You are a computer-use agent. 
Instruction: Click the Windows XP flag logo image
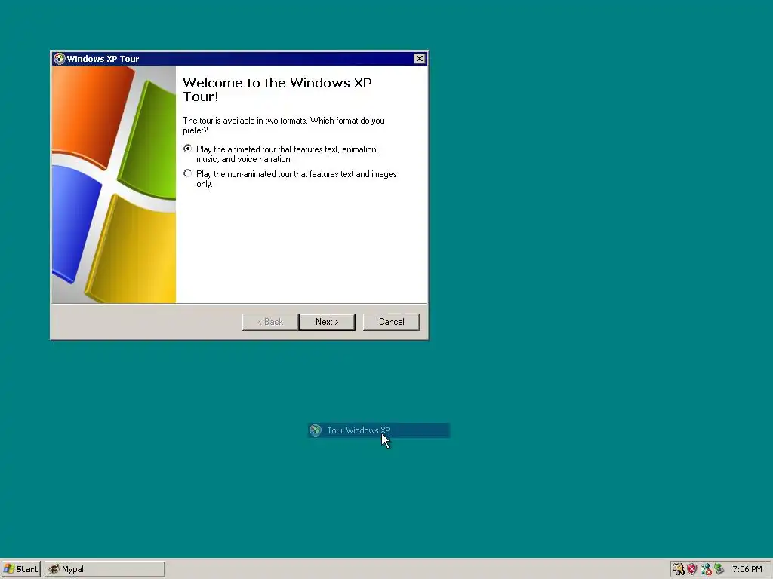(x=114, y=185)
